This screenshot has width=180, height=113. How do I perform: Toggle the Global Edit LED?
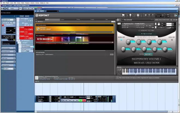(121, 40)
